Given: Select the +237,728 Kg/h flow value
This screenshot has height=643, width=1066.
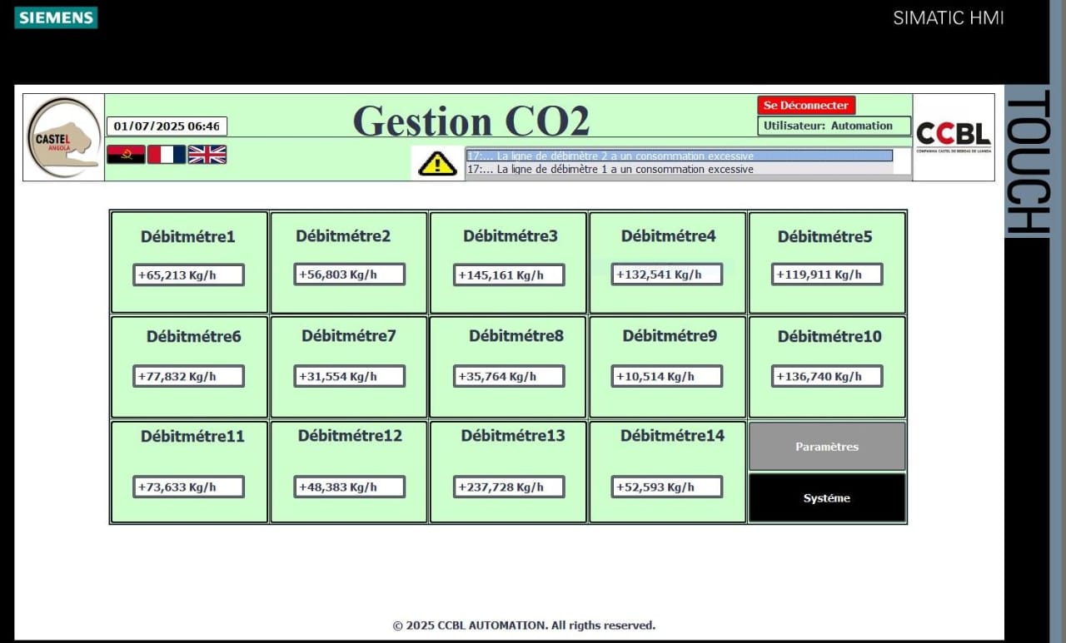Looking at the screenshot, I should tap(509, 487).
